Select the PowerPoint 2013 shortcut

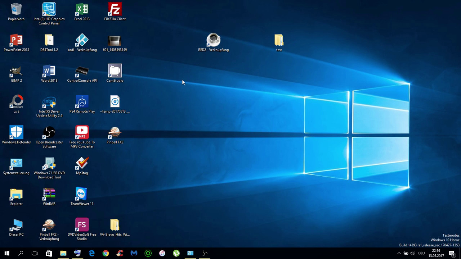tap(16, 40)
